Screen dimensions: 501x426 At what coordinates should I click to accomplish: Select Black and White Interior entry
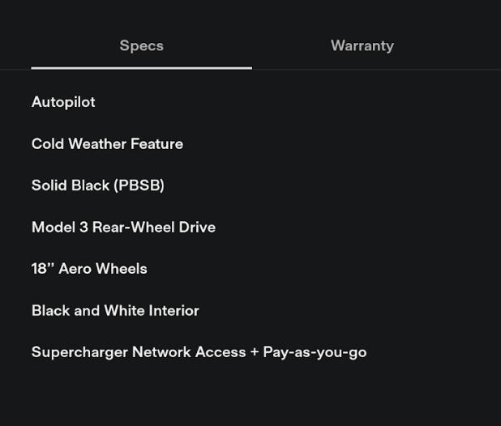(115, 311)
